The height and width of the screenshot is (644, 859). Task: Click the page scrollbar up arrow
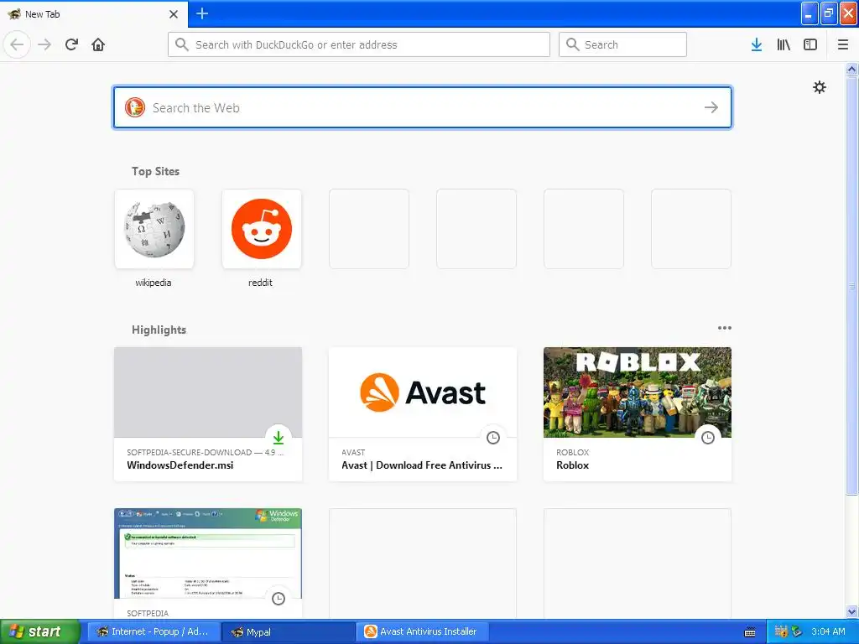tap(851, 69)
